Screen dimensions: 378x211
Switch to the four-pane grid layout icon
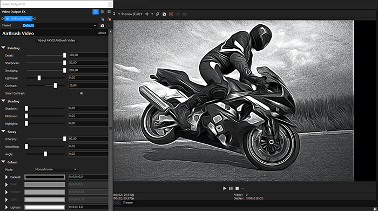click(x=109, y=11)
